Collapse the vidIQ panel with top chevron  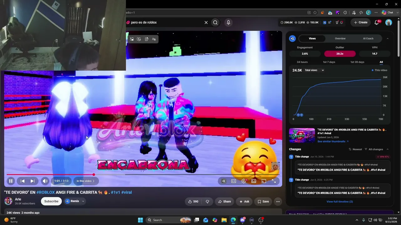coord(388,38)
